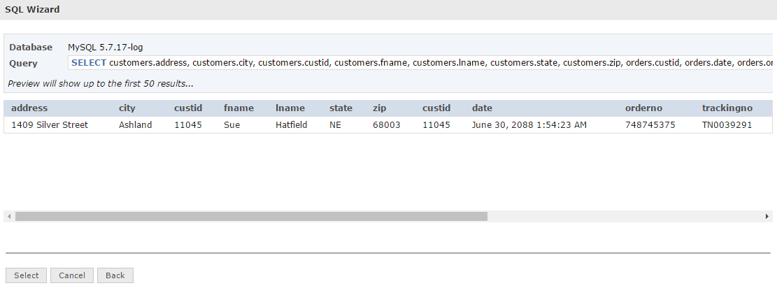This screenshot has height=295, width=777.
Task: Click inside the SELECT query field
Action: click(420, 63)
